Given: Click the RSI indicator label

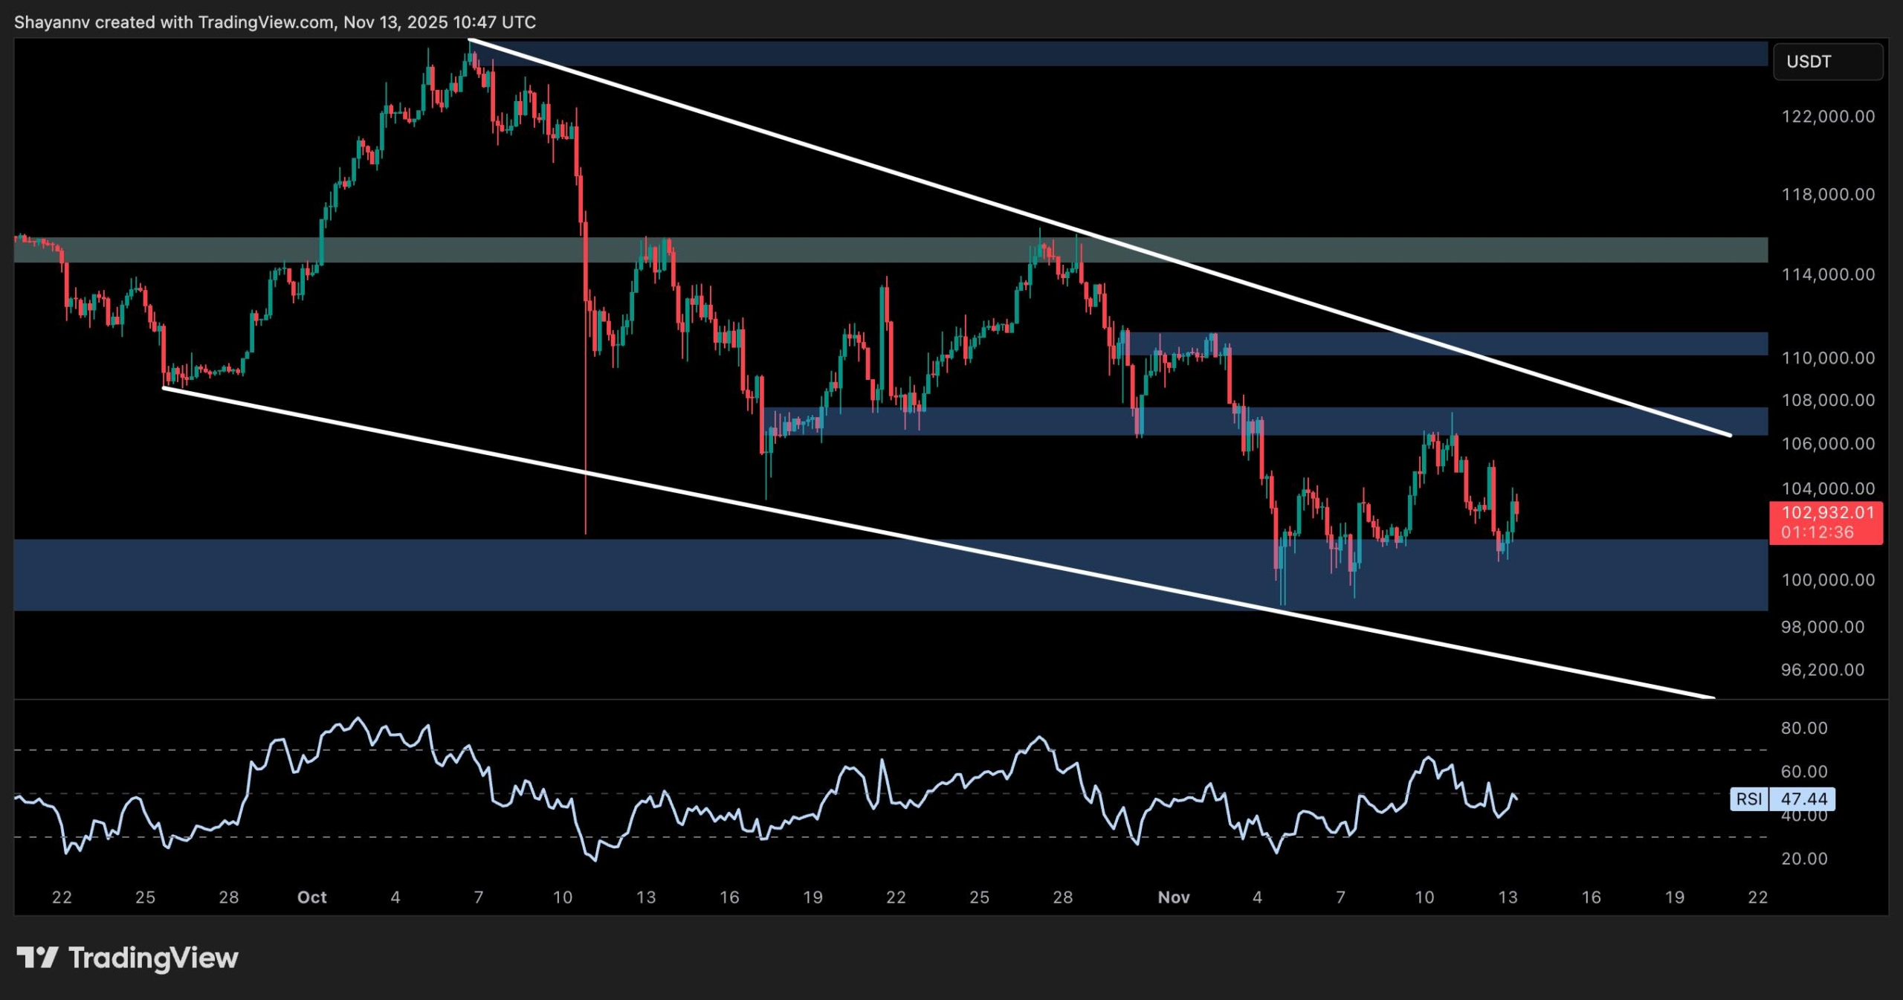Looking at the screenshot, I should tap(1749, 799).
